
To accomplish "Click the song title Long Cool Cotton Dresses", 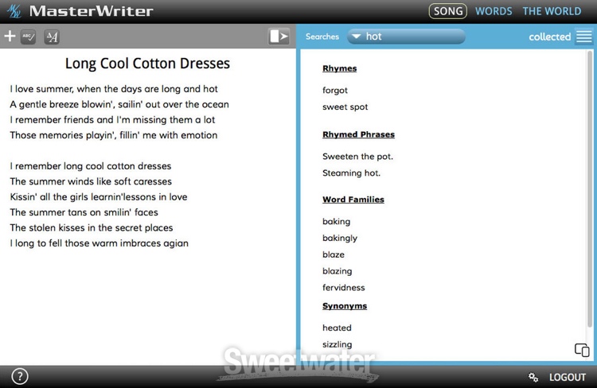I will tap(147, 64).
